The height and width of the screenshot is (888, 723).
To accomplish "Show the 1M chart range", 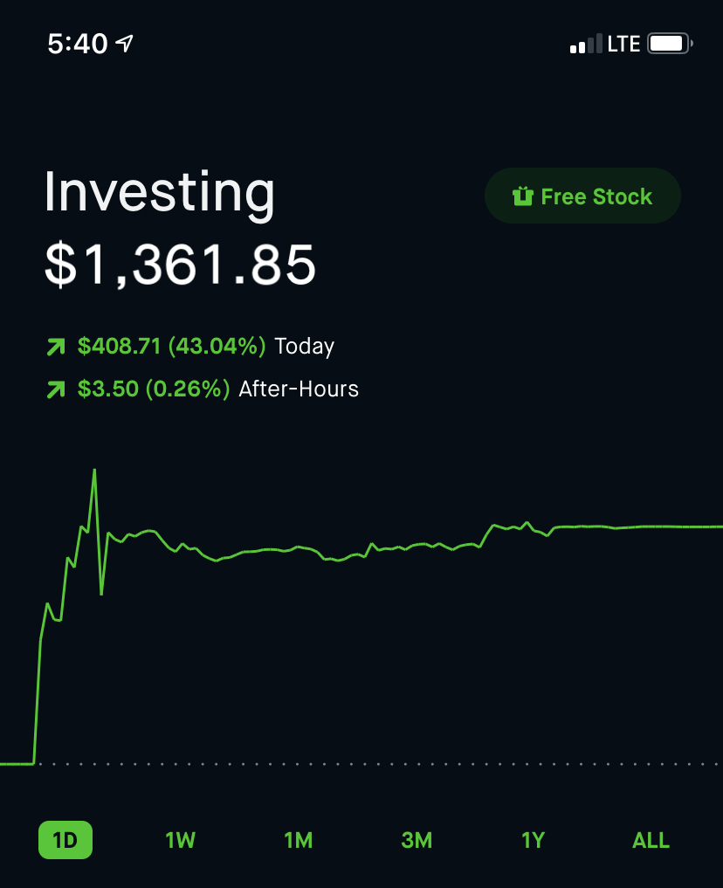I will tap(298, 841).
